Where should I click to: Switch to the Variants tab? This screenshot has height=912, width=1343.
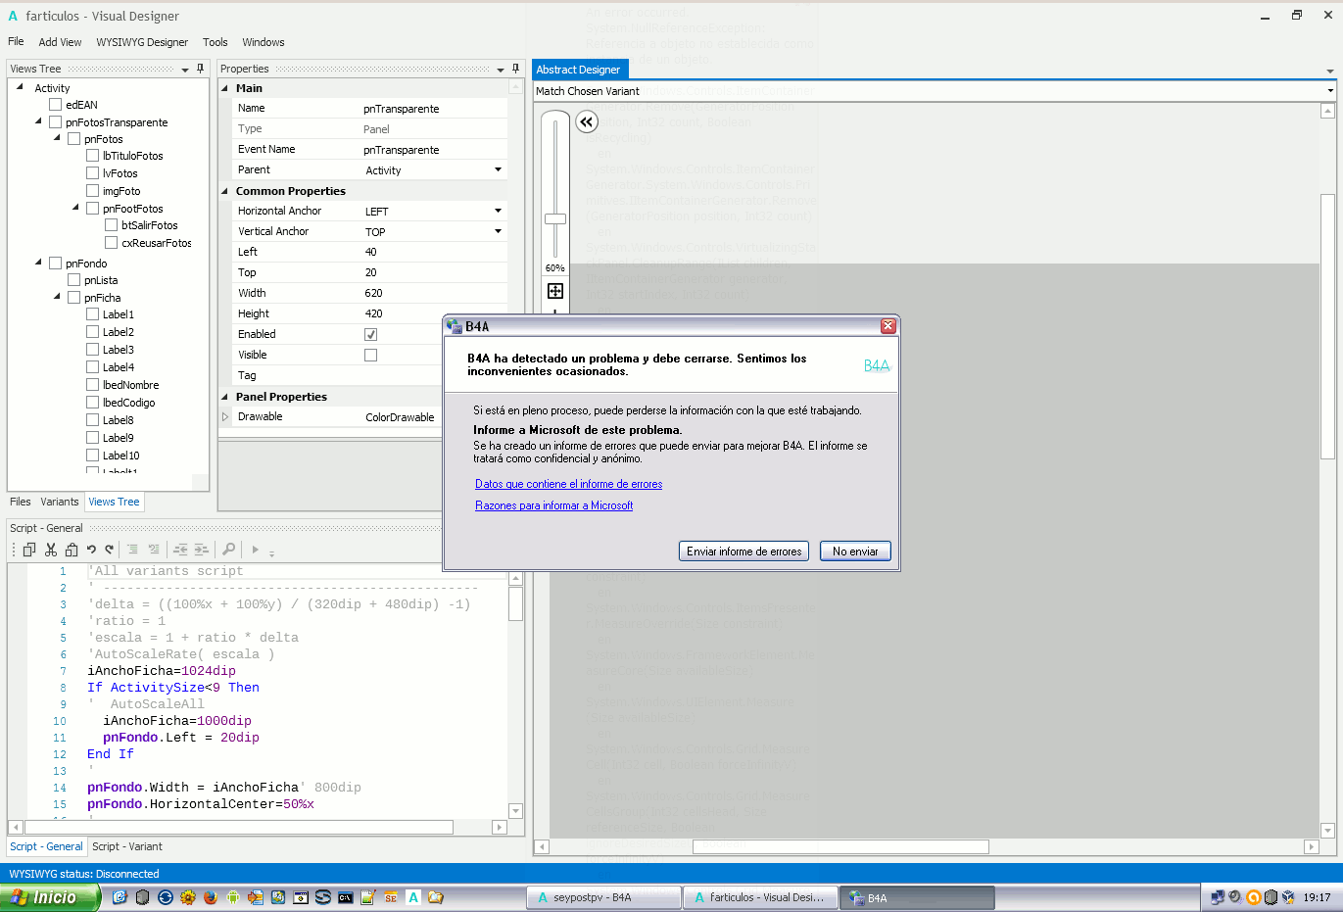(x=60, y=502)
